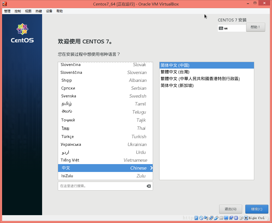Select the IsiZulu Zulu language
Viewport: 272px width, 223px height.
[105, 176]
